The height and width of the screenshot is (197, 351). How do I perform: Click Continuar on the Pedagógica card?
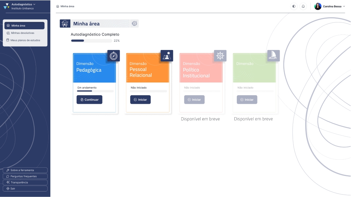(x=89, y=100)
